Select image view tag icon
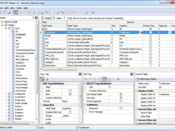Screen dimensions: 175x131 coord(47,79)
